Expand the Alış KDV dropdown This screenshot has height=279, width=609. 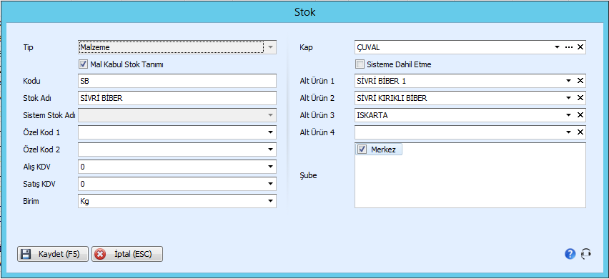[x=271, y=167]
